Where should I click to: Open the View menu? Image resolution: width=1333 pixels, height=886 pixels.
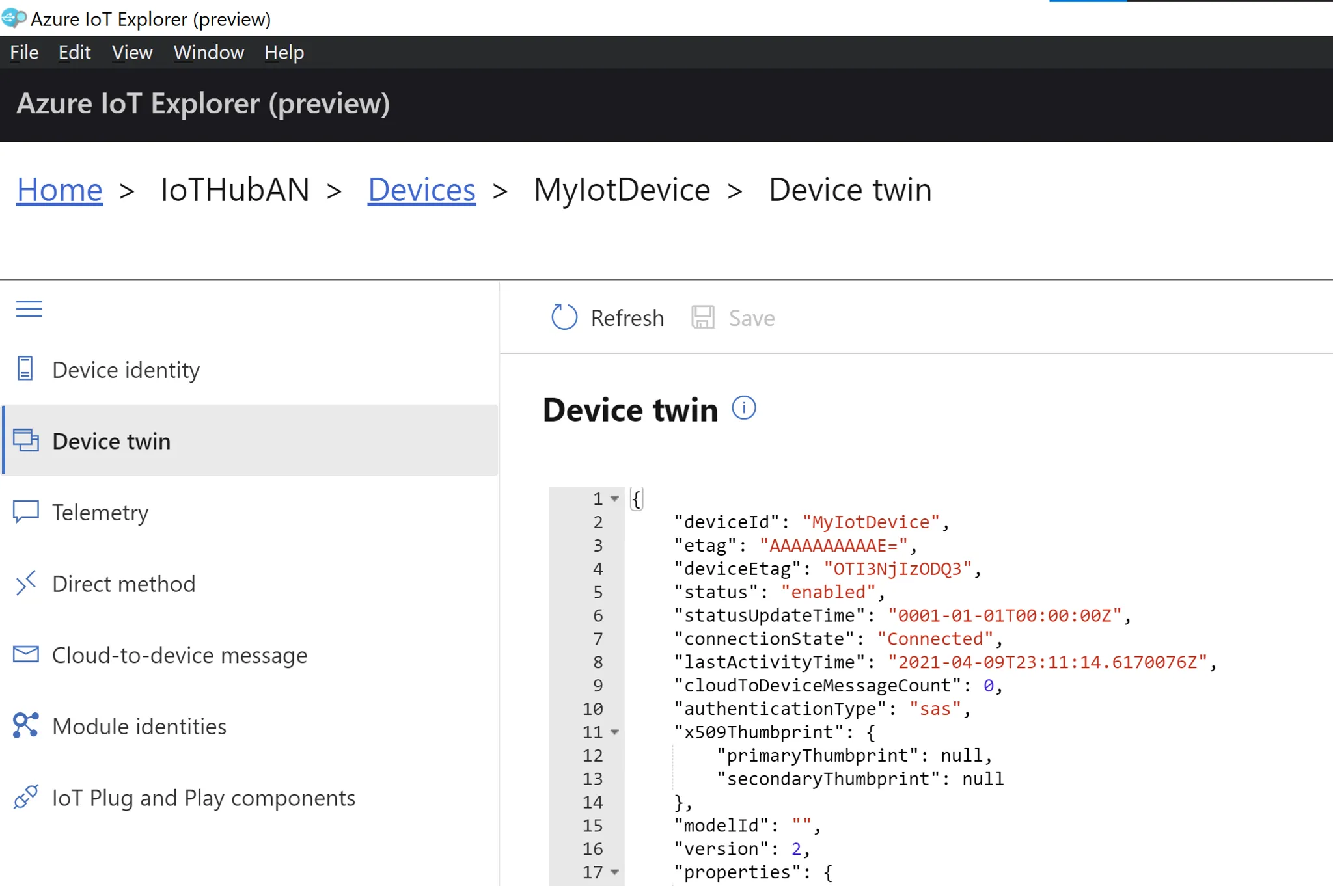(131, 52)
